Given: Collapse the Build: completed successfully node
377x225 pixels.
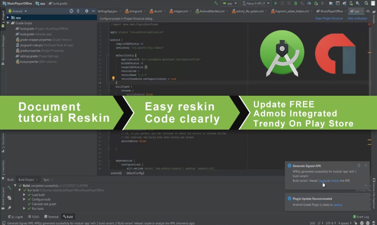Looking at the screenshot, I should tap(15, 186).
